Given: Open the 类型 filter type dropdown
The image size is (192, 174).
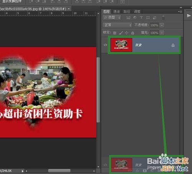Looking at the screenshot, I should [112, 17].
